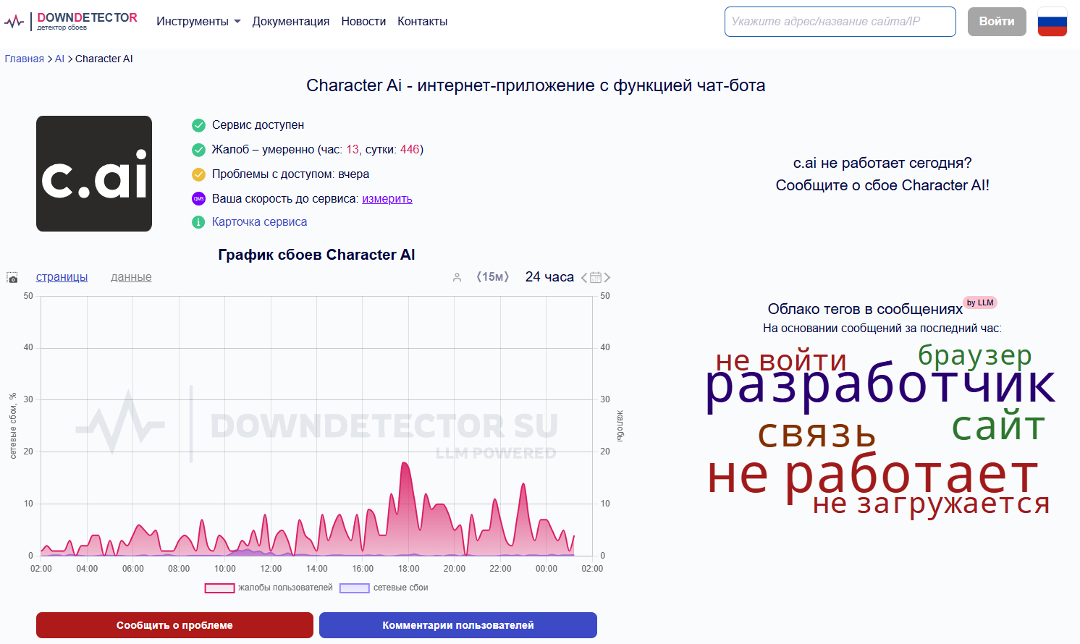
Task: Open Комментарии пользователей
Action: pos(458,625)
